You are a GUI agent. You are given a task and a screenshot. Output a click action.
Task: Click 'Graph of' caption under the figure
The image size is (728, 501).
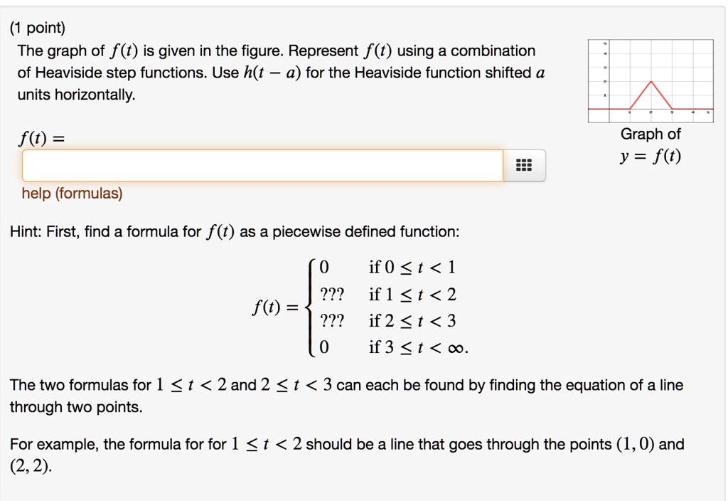(x=651, y=134)
